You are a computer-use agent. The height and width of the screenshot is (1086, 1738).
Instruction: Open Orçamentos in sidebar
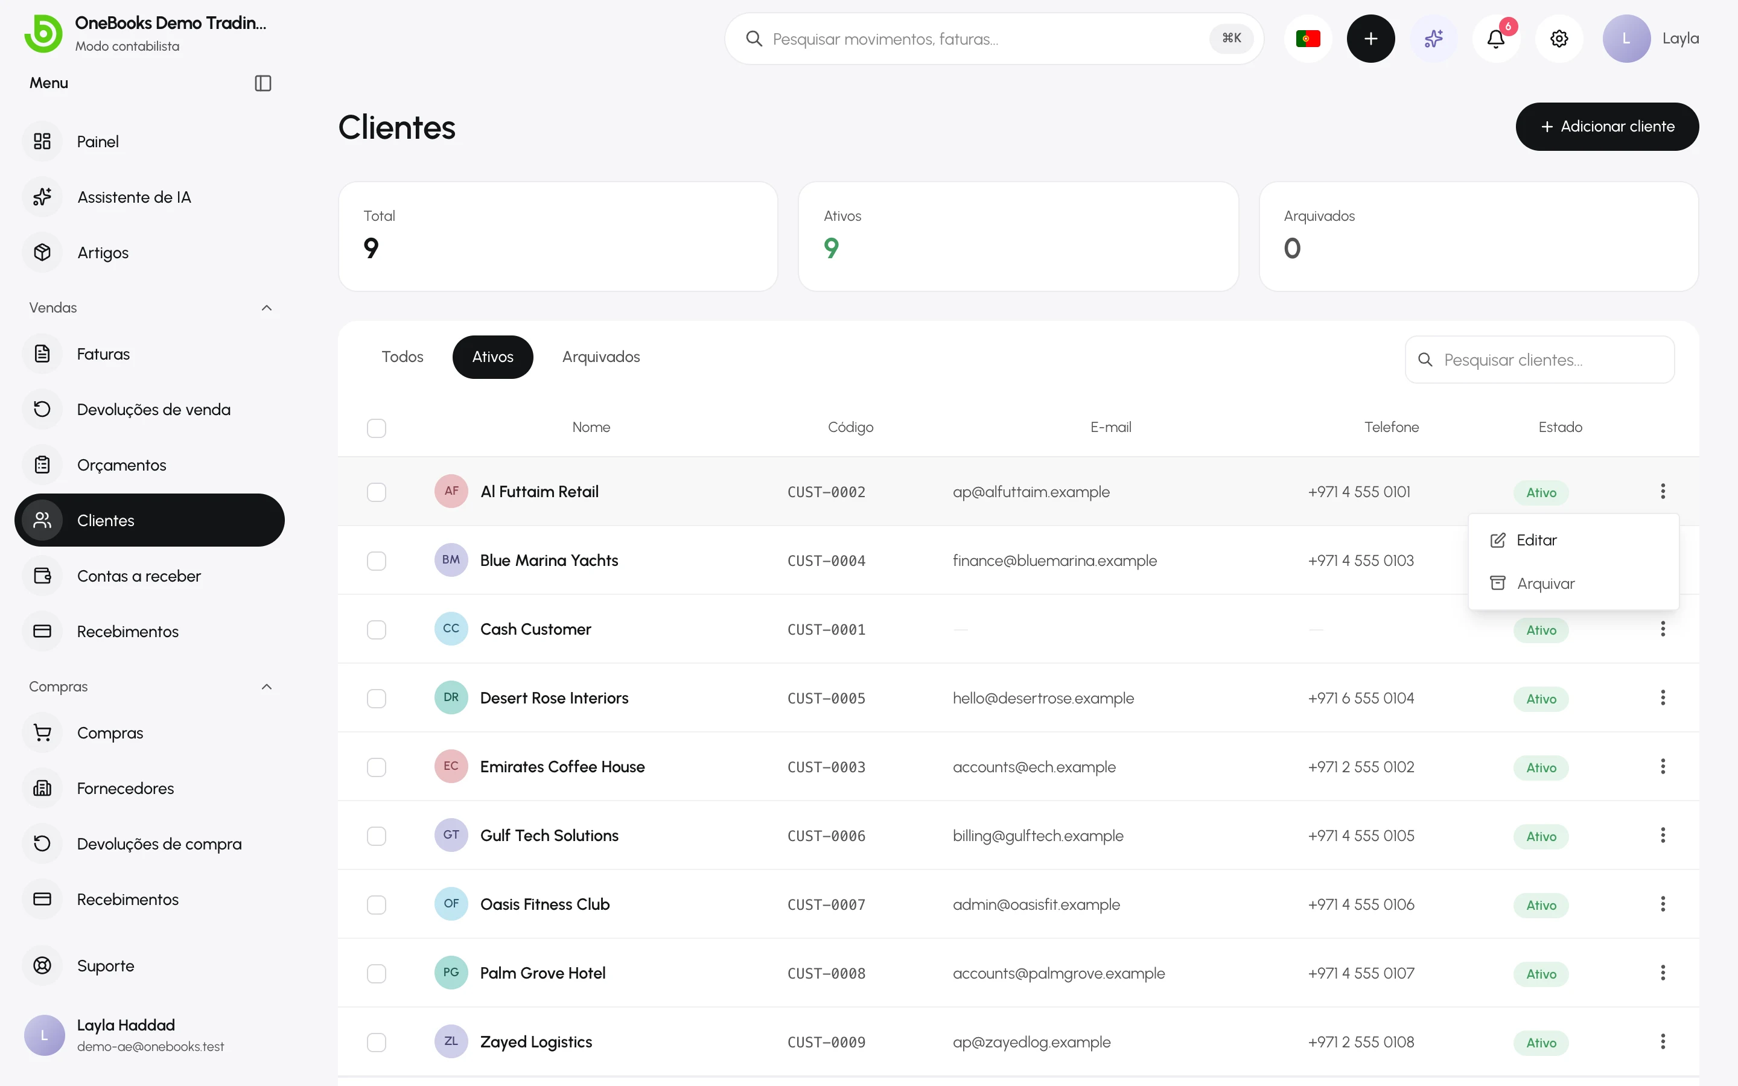point(150,465)
